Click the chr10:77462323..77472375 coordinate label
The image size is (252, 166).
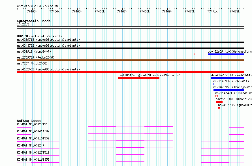[37, 6]
